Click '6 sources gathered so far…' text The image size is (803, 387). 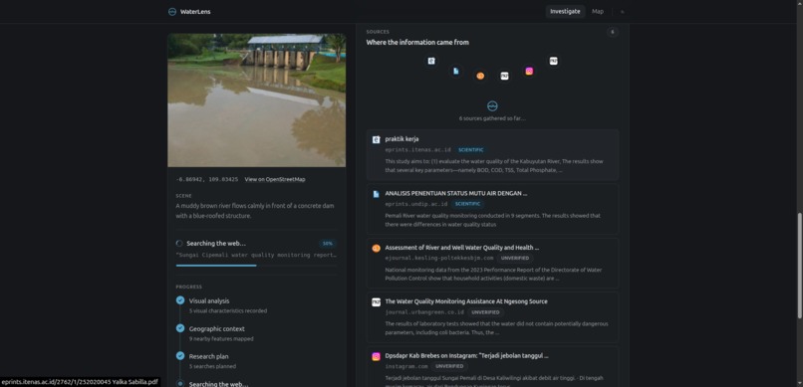(x=492, y=118)
